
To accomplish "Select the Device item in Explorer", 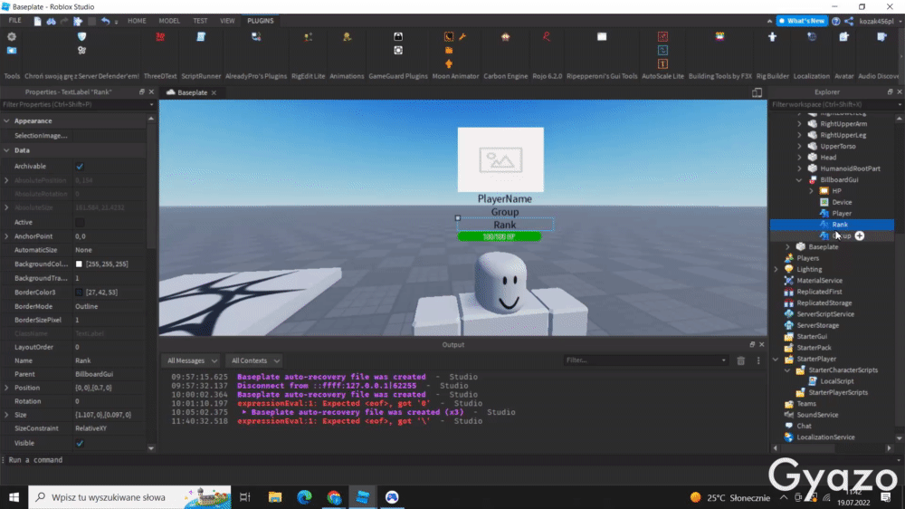I will point(842,202).
